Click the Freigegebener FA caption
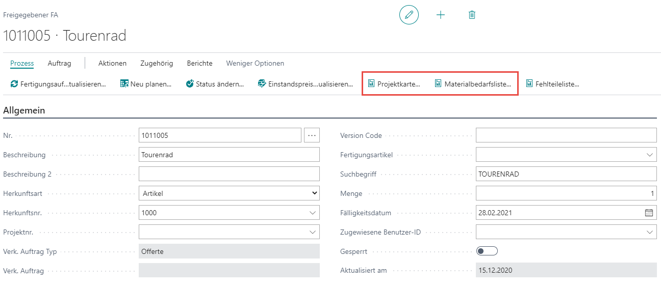661x288 pixels. 31,15
